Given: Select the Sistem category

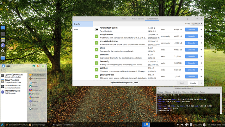Looking at the screenshot, I should pyautogui.click(x=37, y=109).
